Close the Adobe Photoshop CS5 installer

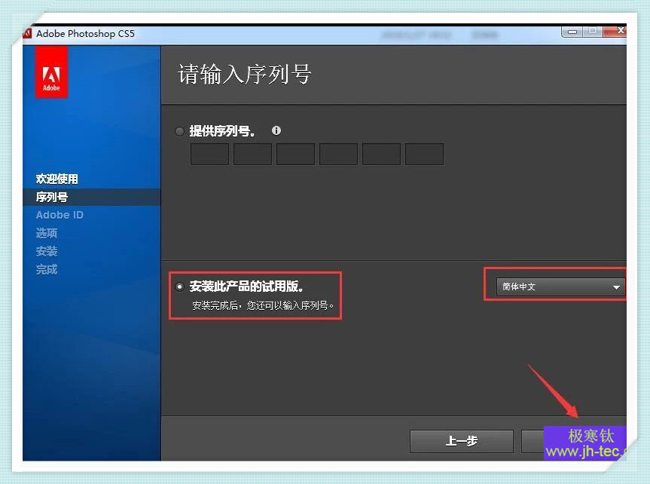click(x=616, y=31)
